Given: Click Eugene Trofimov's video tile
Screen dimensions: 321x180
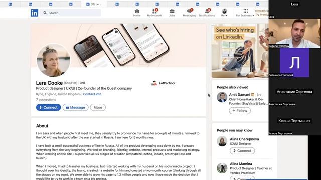Looking at the screenshot, I should [294, 33].
